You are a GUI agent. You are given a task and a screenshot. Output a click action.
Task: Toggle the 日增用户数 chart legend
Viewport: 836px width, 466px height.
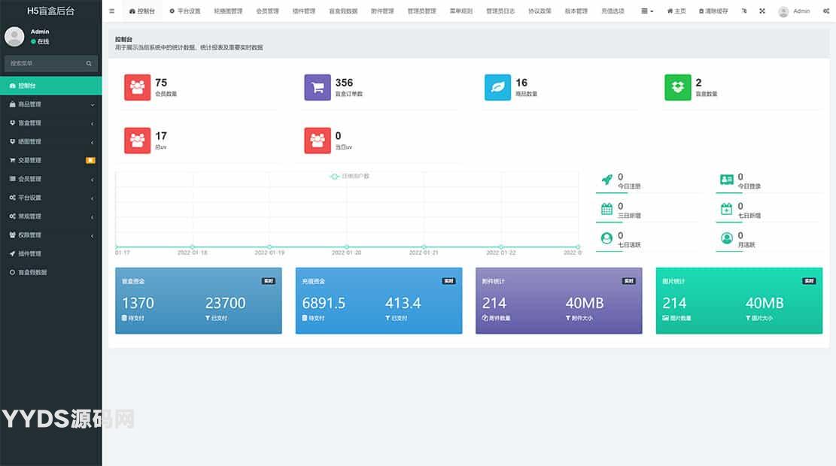(x=350, y=176)
